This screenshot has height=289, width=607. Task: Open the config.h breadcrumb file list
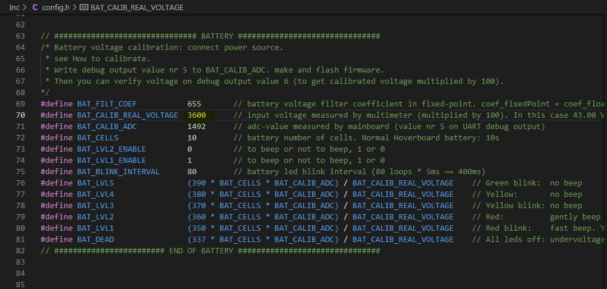[57, 8]
